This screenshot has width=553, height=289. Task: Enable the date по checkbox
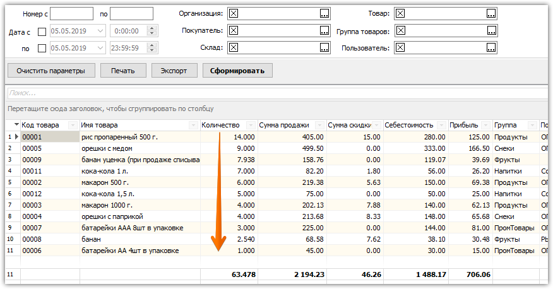point(42,49)
